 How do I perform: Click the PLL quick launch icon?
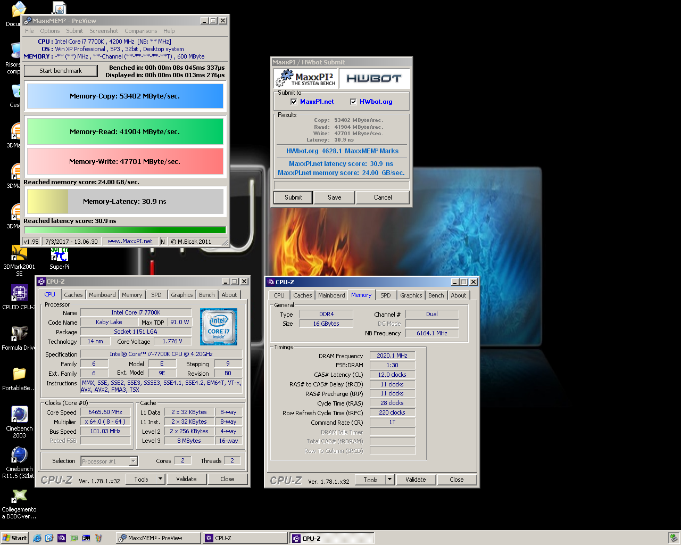86,538
